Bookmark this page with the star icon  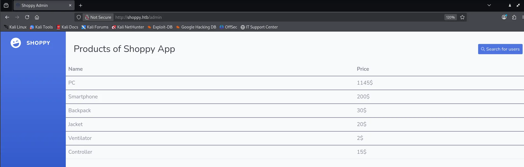[462, 17]
